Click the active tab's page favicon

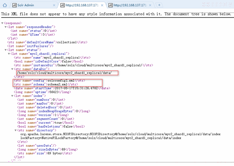[x=63, y=5]
